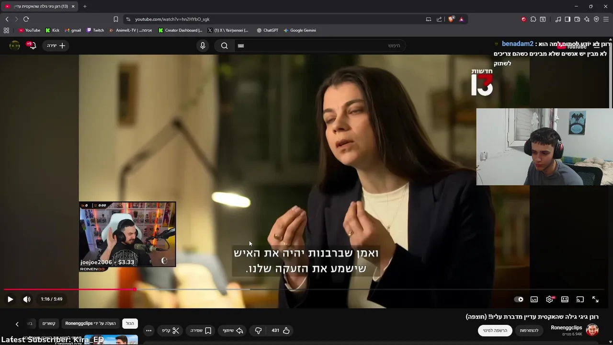Open player settings gear
Viewport: 613px width, 345px height.
coord(549,299)
